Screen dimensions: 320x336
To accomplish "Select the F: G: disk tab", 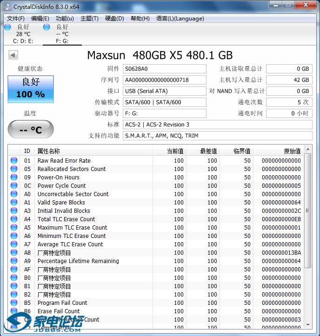I will click(62, 34).
